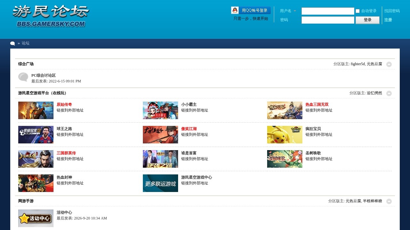The height and width of the screenshot is (230, 410).
Task: Focus the password input field
Action: (328, 20)
